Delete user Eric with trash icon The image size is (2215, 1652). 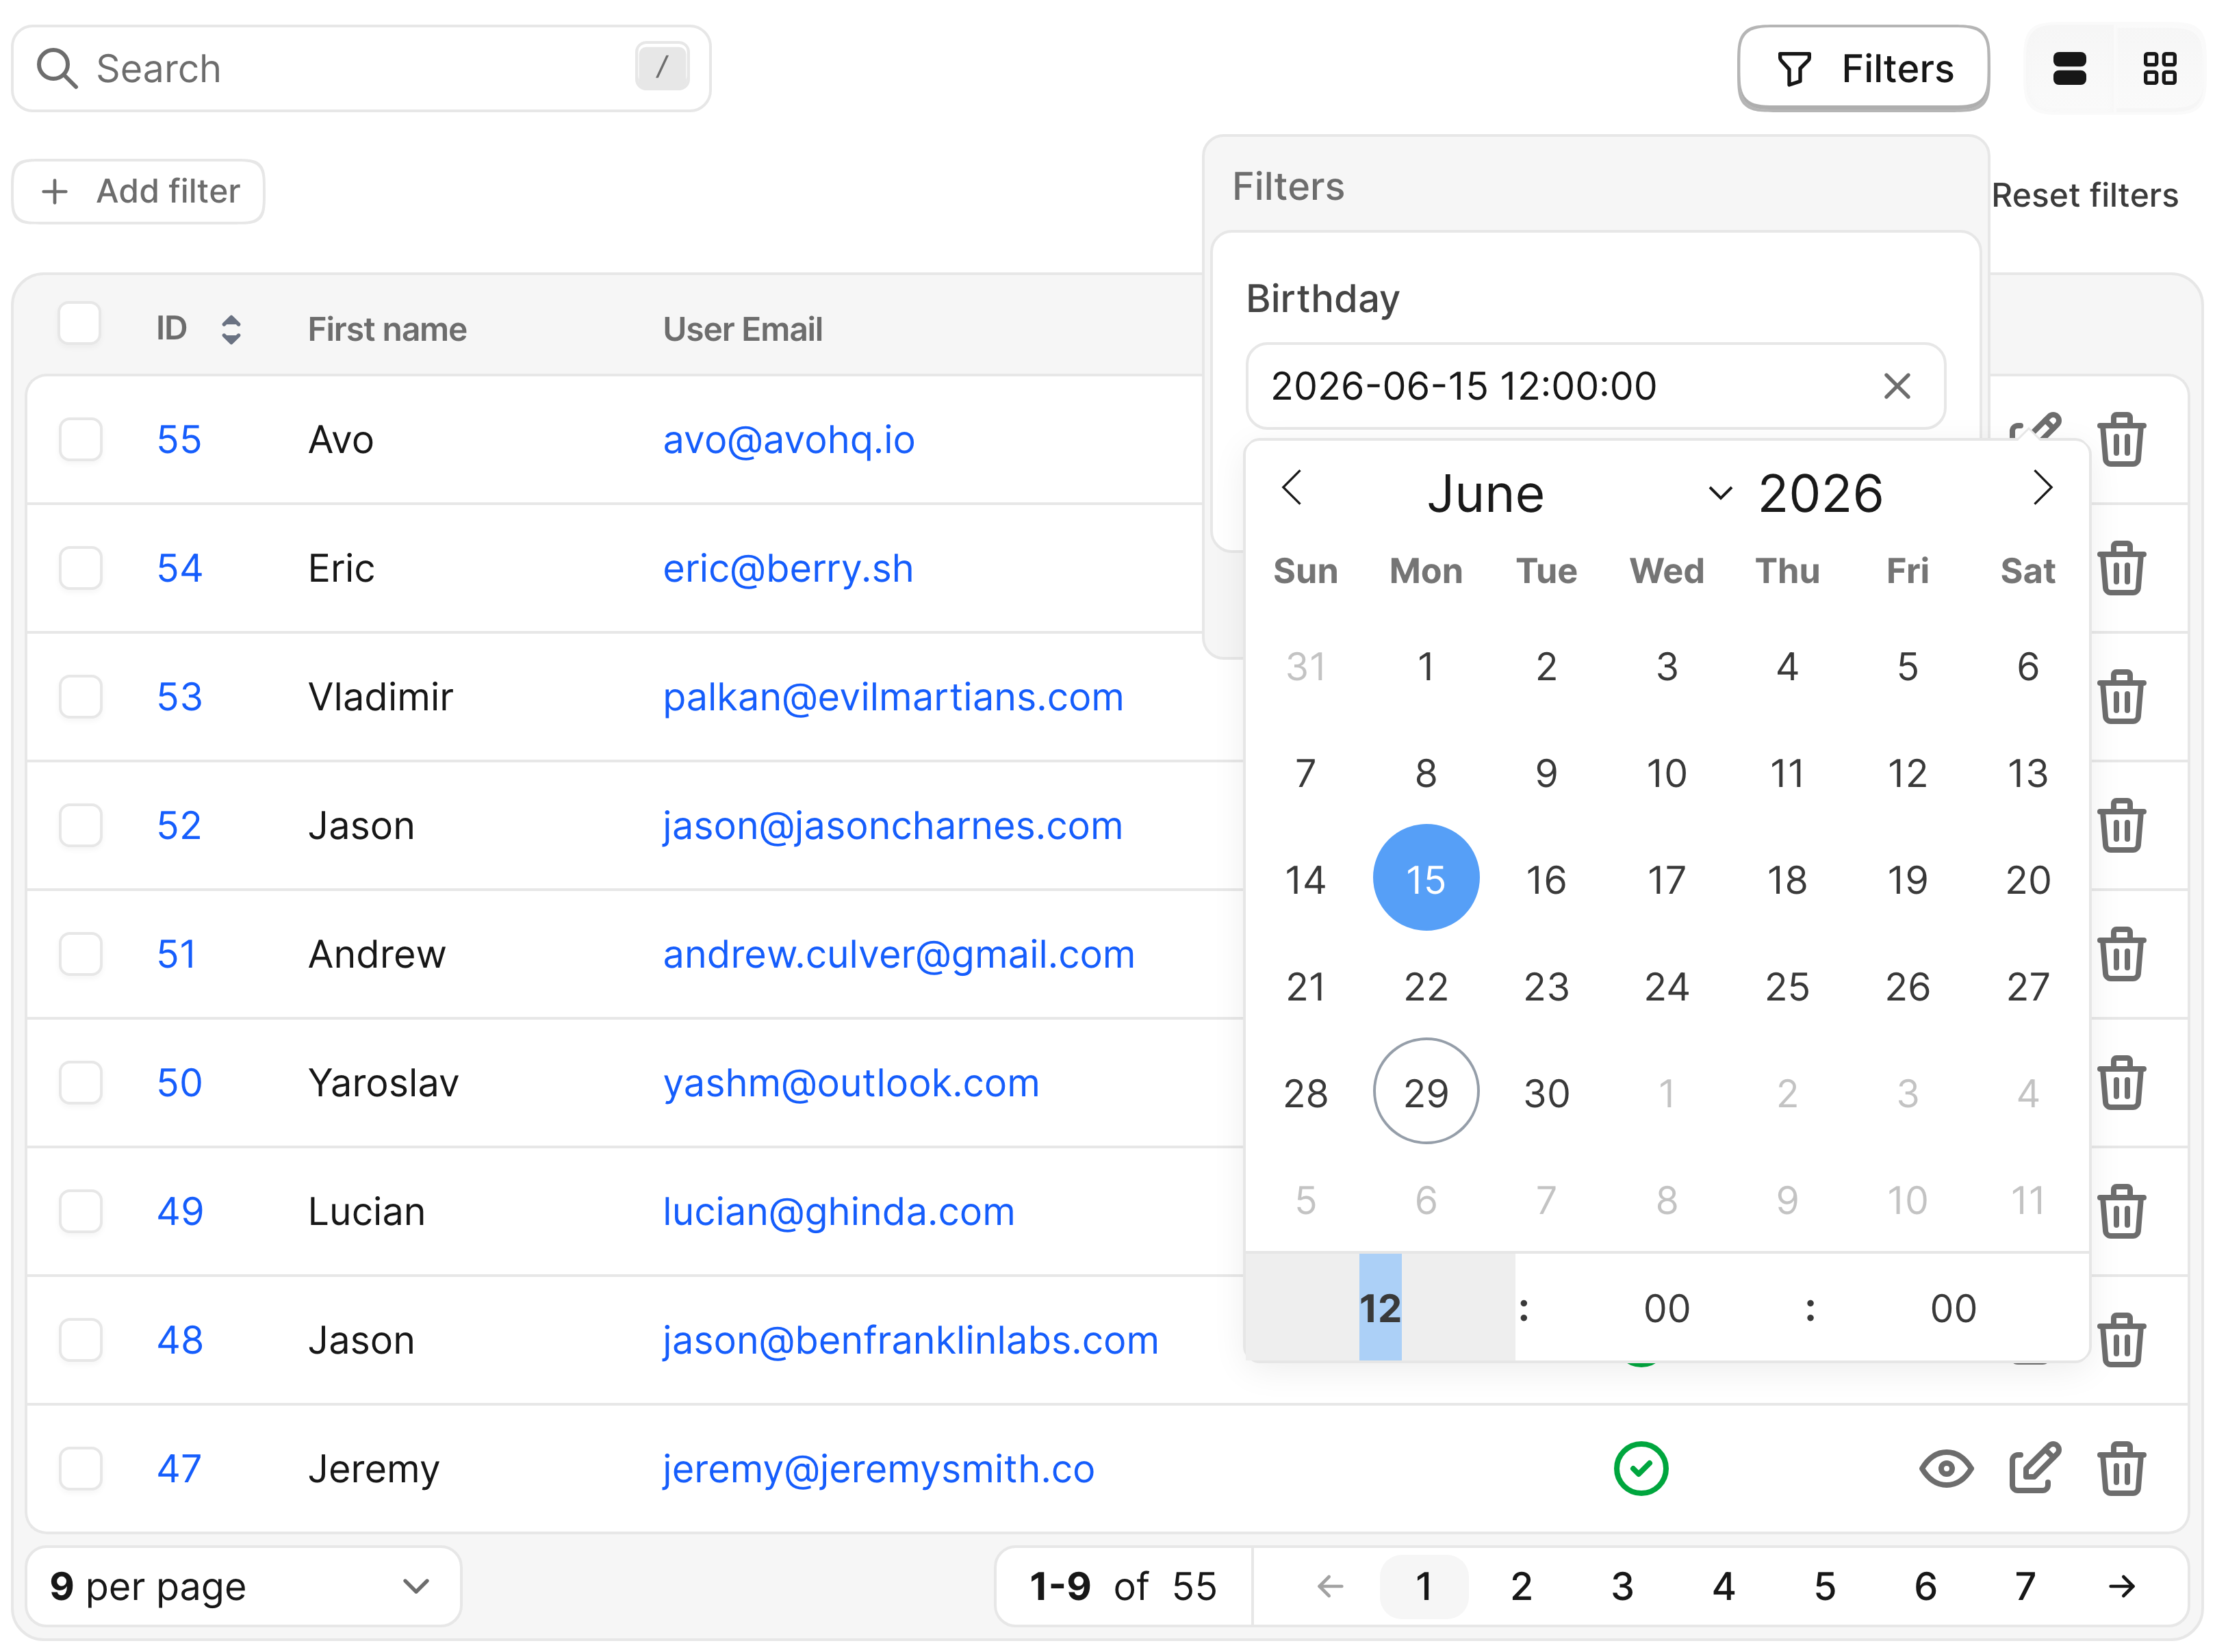pos(2121,568)
